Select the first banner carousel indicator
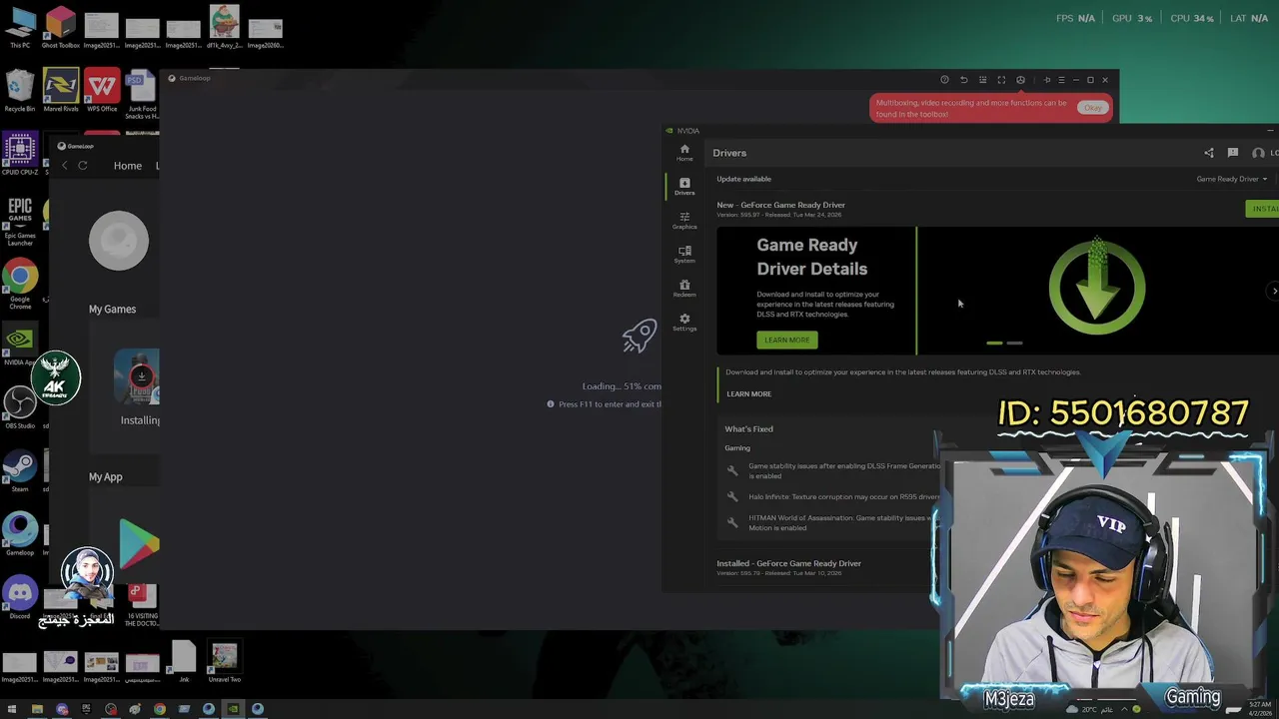 click(994, 343)
